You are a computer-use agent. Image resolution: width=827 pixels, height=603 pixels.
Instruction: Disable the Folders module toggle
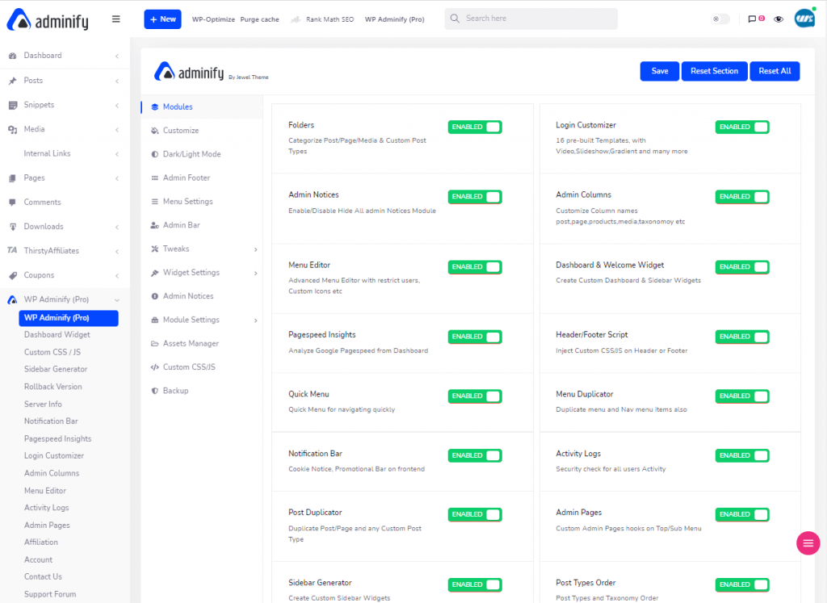(x=474, y=127)
